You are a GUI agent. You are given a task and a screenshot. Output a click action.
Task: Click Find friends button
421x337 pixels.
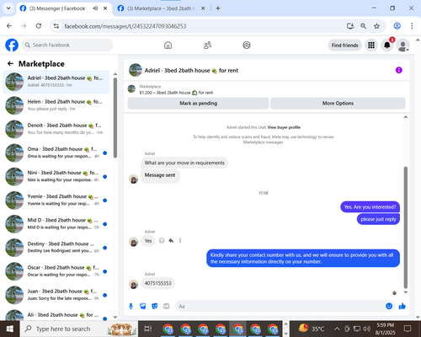(344, 45)
